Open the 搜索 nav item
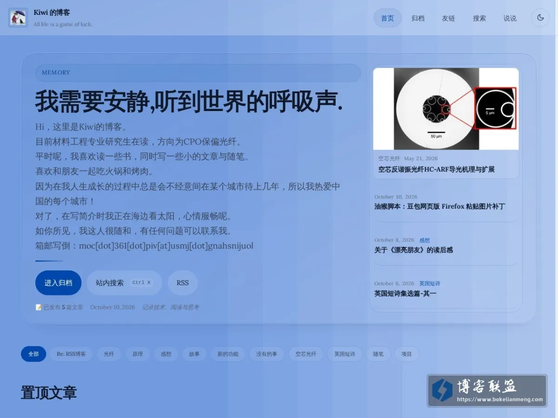This screenshot has width=558, height=418. coord(479,18)
